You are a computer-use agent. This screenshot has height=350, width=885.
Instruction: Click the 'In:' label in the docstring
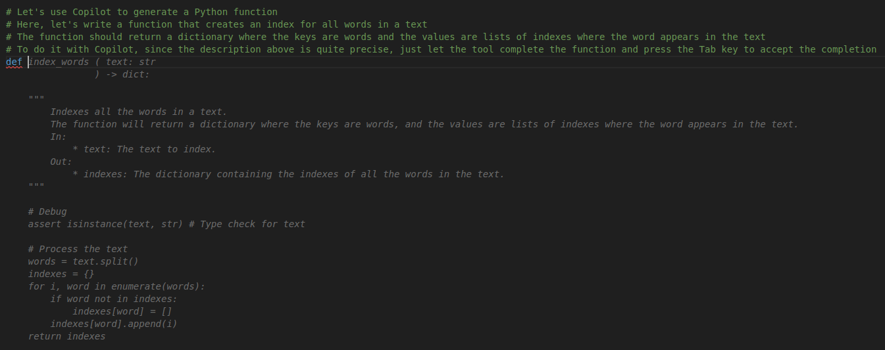tap(59, 137)
